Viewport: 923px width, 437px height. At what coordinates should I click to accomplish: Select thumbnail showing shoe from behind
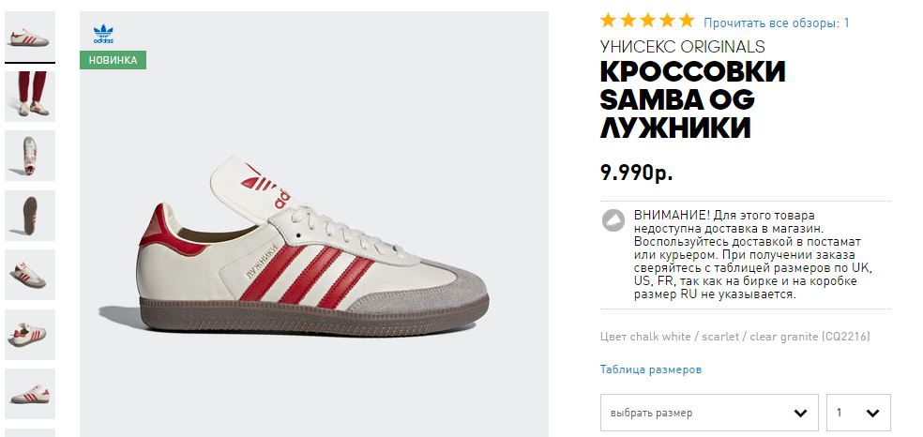[x=30, y=155]
